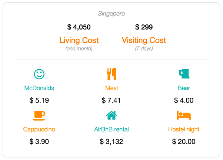Click the Cappuccino coffee cup icon
Screen dimensions: 223x160
[x=39, y=116]
